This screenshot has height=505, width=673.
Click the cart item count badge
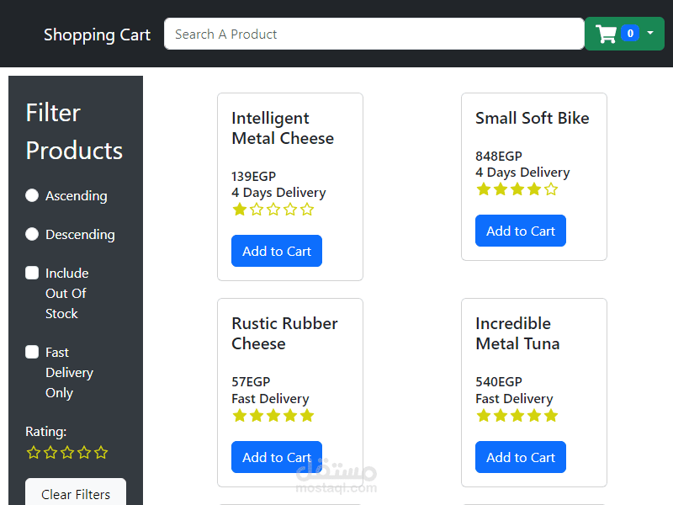[x=630, y=34]
